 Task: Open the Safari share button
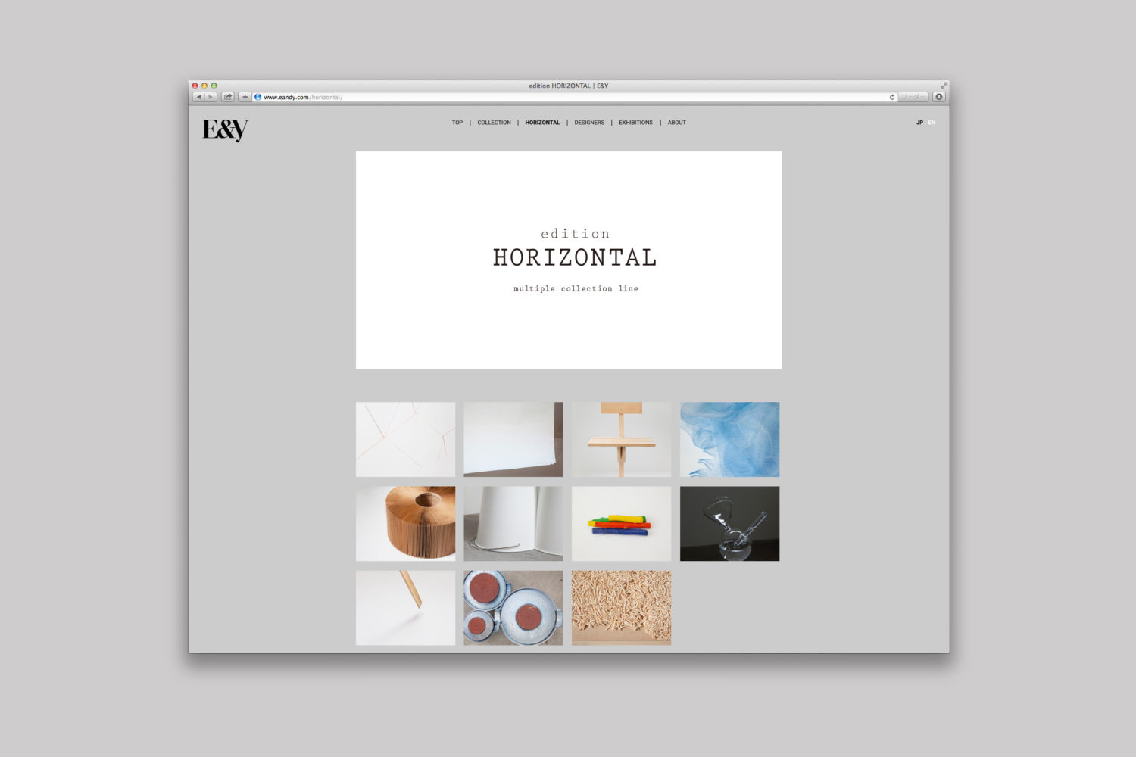[x=227, y=97]
